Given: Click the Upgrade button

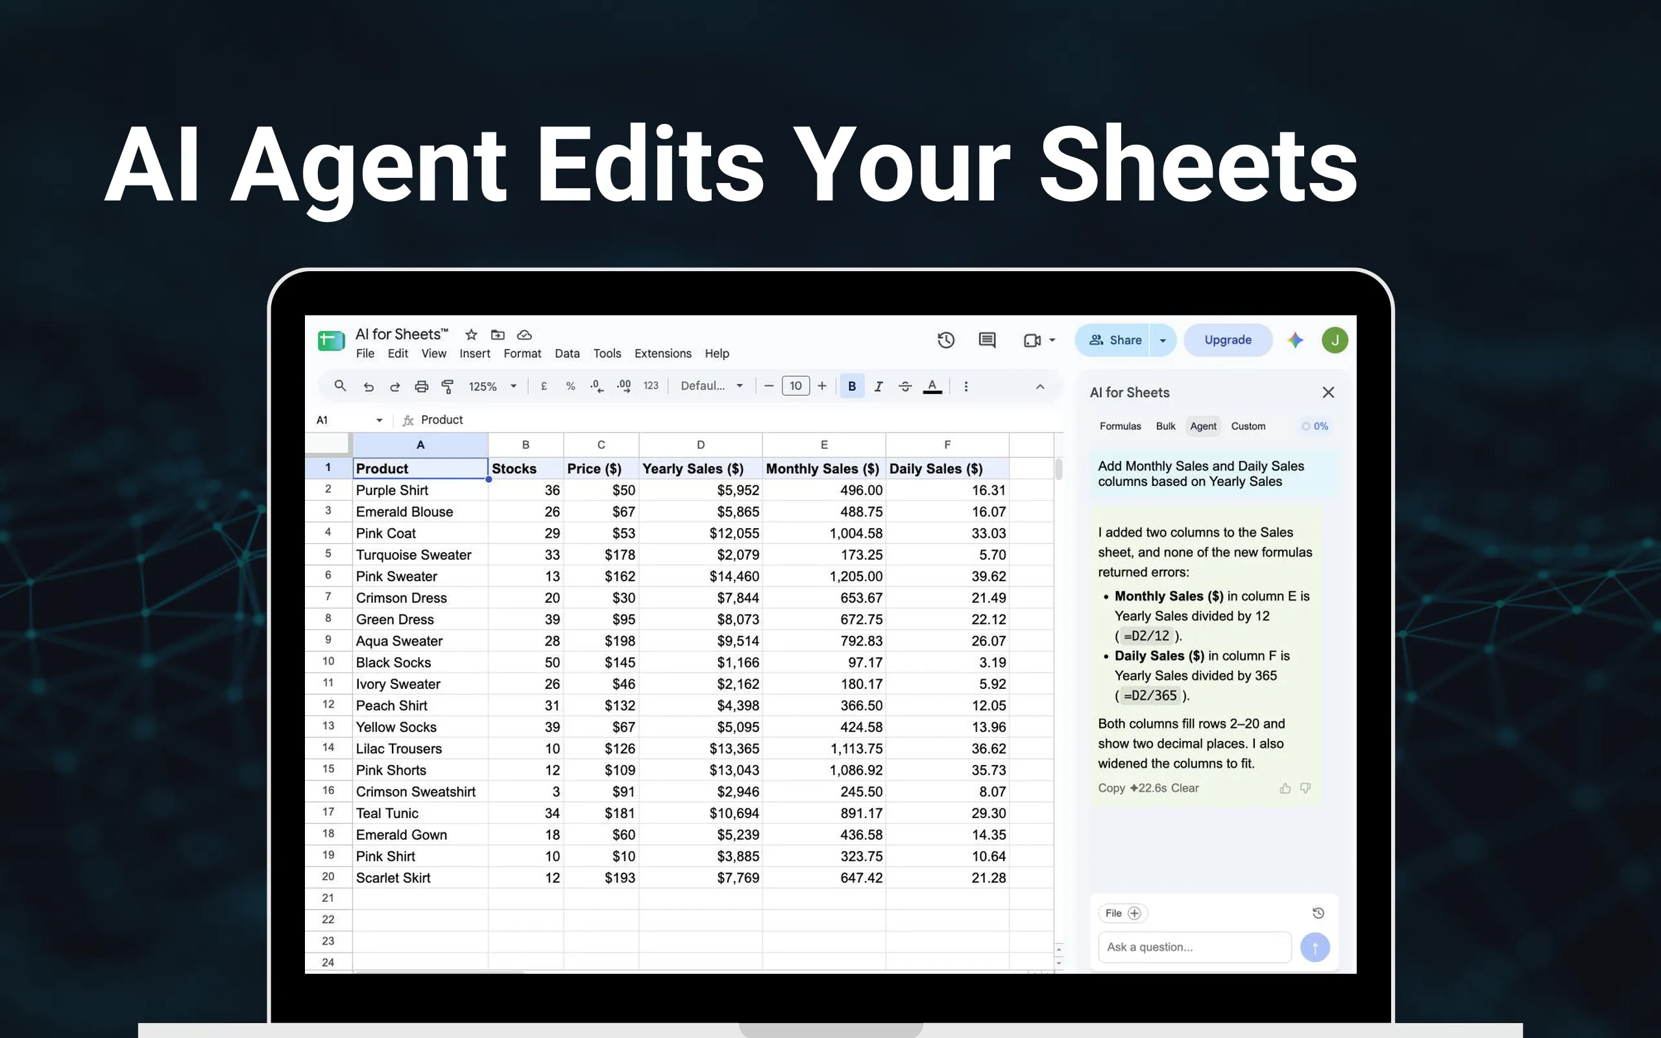Looking at the screenshot, I should (1227, 340).
